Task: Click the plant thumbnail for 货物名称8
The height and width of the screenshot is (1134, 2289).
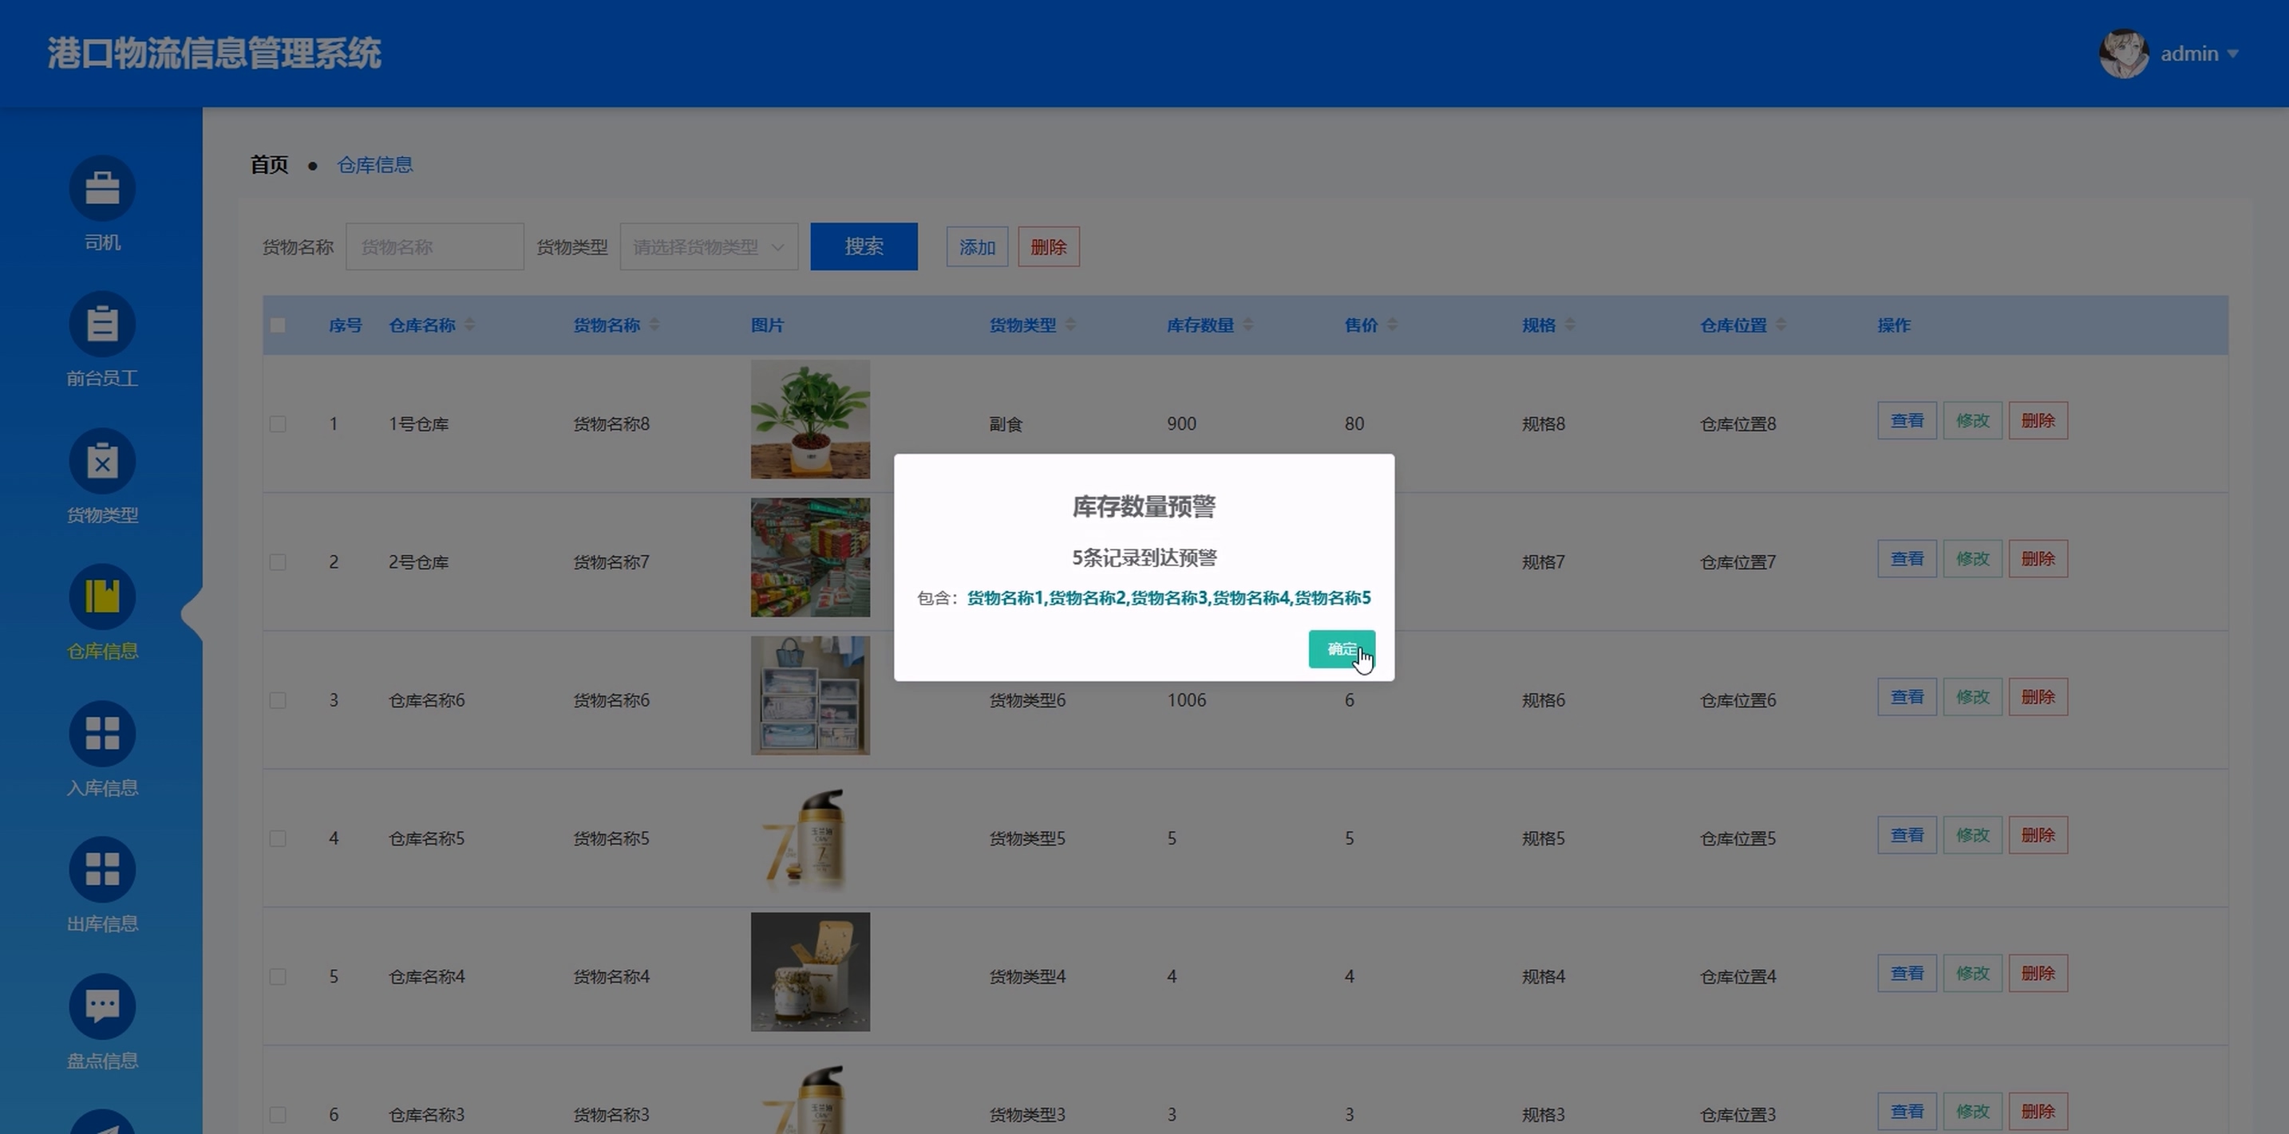Action: click(809, 419)
